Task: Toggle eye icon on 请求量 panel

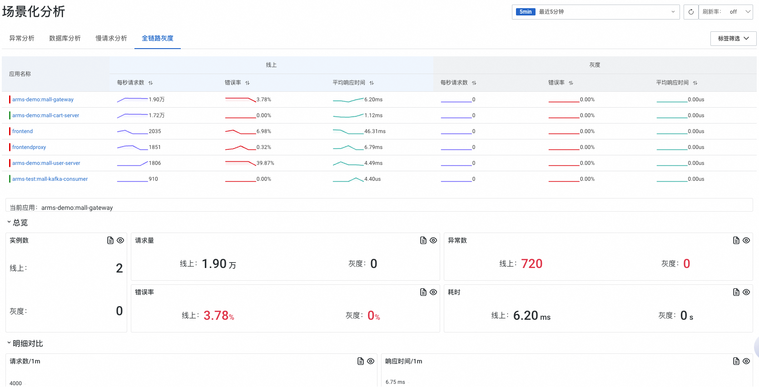Action: coord(433,240)
